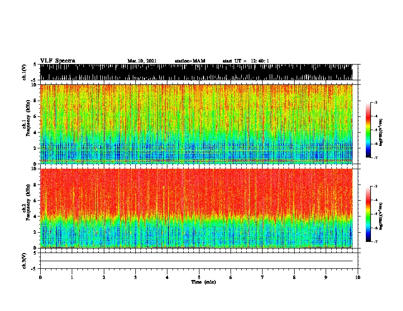Click the "ch.1(V)" waveform axis label
Screen dimensions: 403x311
(24, 72)
